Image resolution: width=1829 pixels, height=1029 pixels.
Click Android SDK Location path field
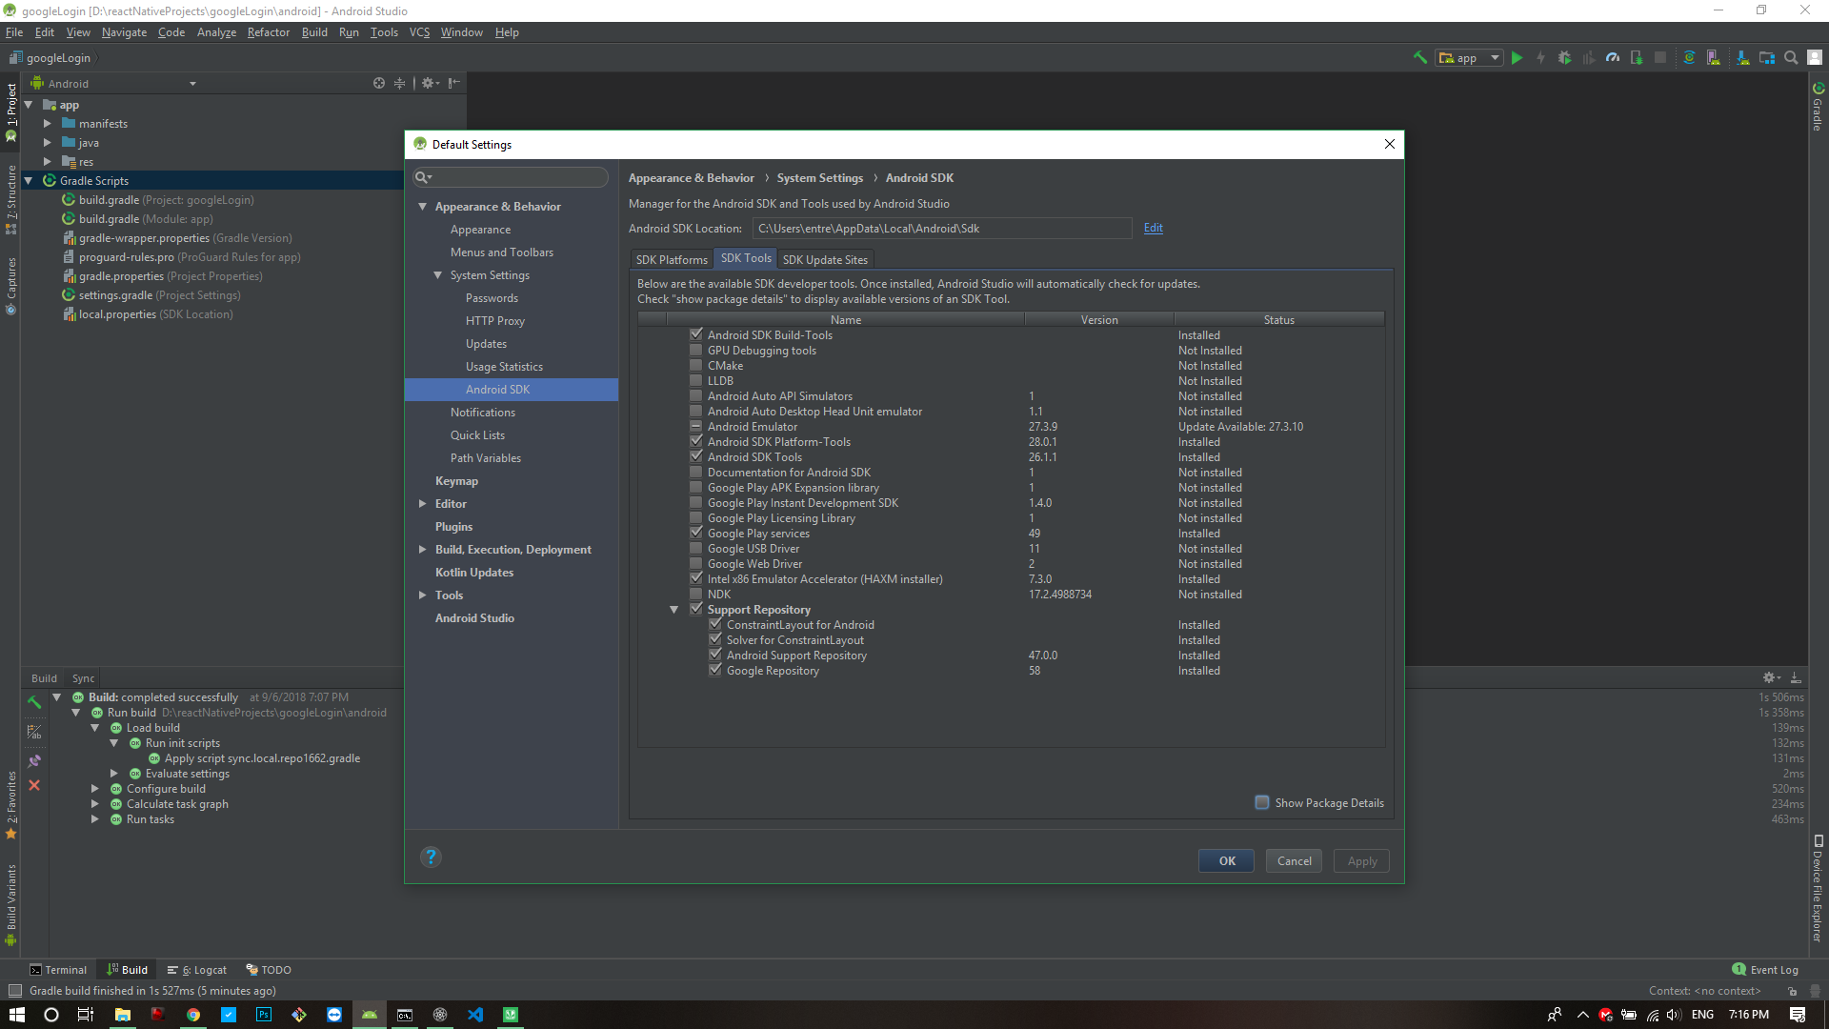(x=942, y=228)
